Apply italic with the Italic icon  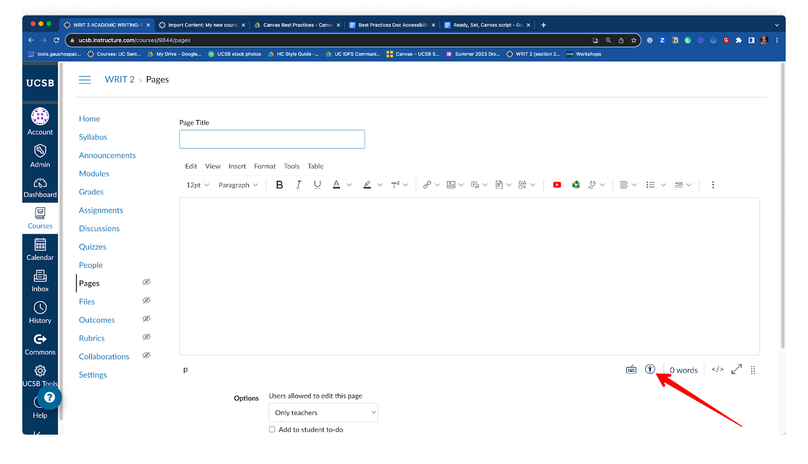pos(298,185)
